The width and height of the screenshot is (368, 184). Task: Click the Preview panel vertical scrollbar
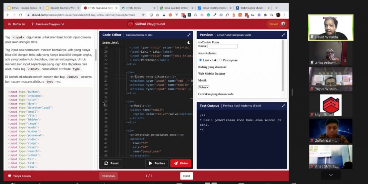tap(282, 65)
